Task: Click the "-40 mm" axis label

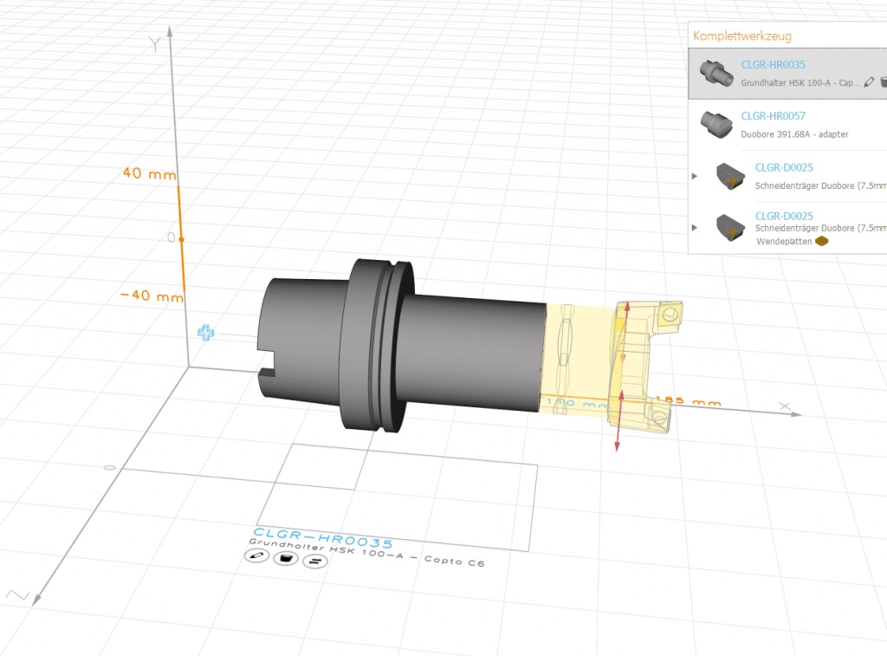Action: 152,296
